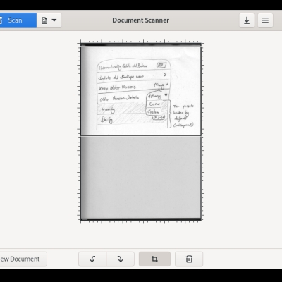Viewport: 282px width, 282px height.
Task: Select the scanned page's grey lower half
Action: coord(141,178)
